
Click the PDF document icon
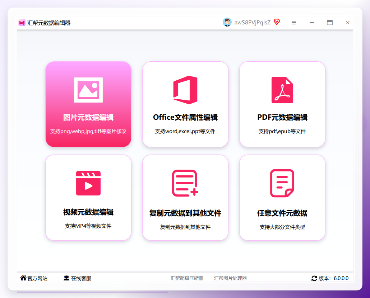(282, 90)
